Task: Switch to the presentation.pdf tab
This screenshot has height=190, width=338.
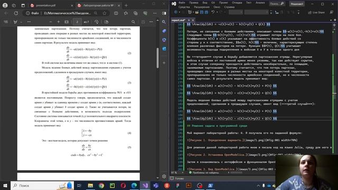Action: tap(46, 5)
